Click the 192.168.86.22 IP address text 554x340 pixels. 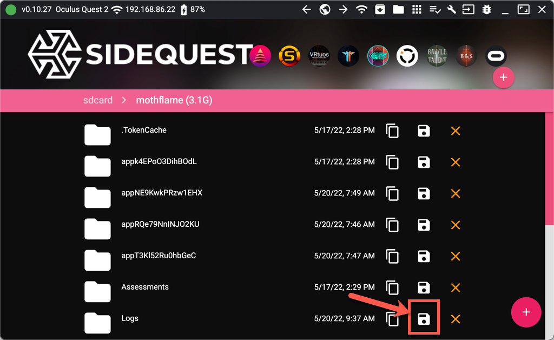(x=150, y=10)
